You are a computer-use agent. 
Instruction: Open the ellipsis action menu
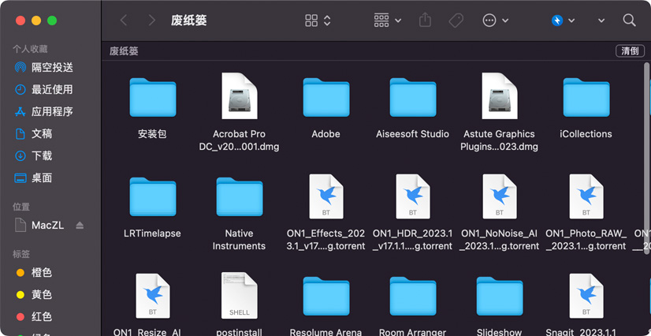coord(489,21)
